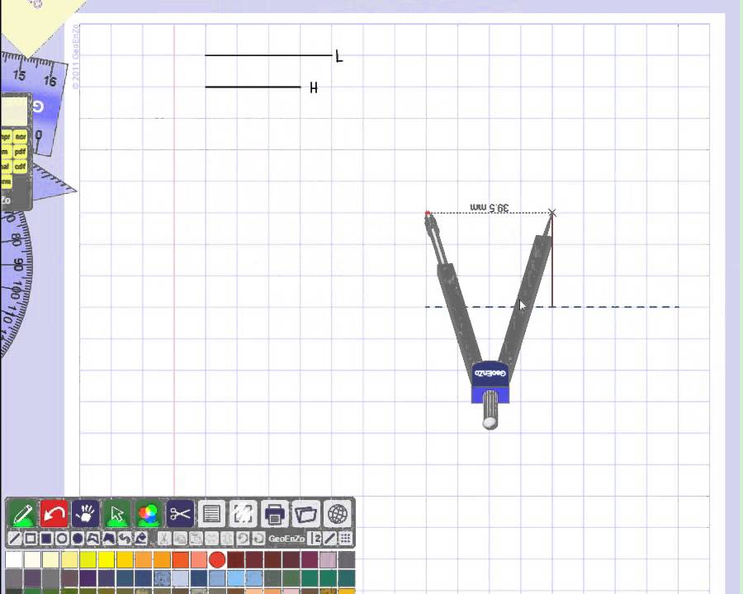Pick the bright yellow color swatch
The width and height of the screenshot is (743, 594).
[x=106, y=559]
